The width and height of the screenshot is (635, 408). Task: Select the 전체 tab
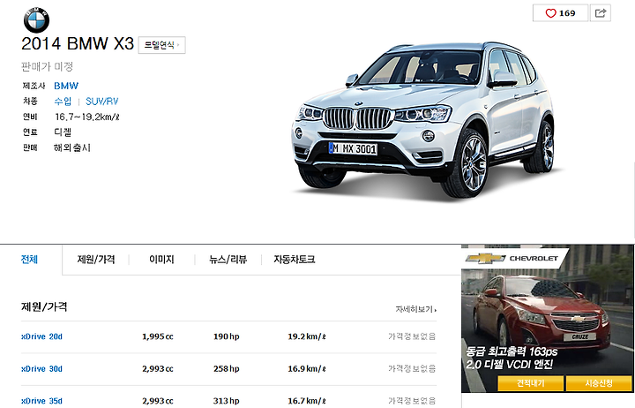point(30,260)
